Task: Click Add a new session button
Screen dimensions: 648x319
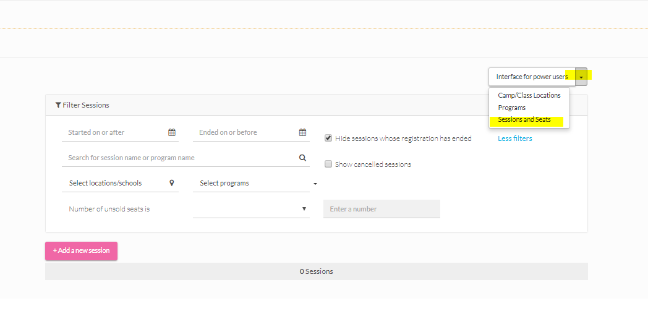Action: click(x=81, y=251)
